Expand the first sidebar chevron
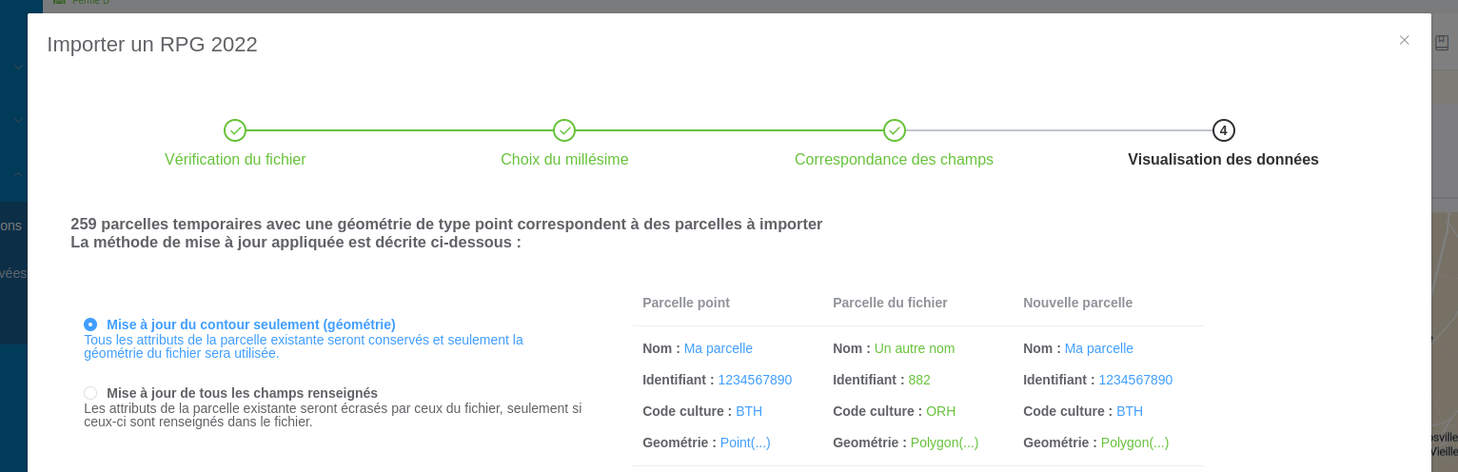 (x=18, y=69)
